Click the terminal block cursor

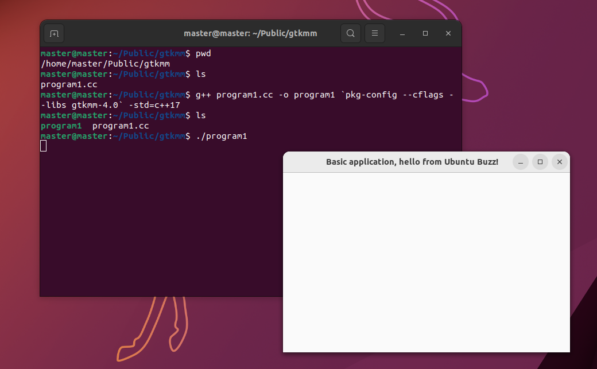[x=44, y=146]
